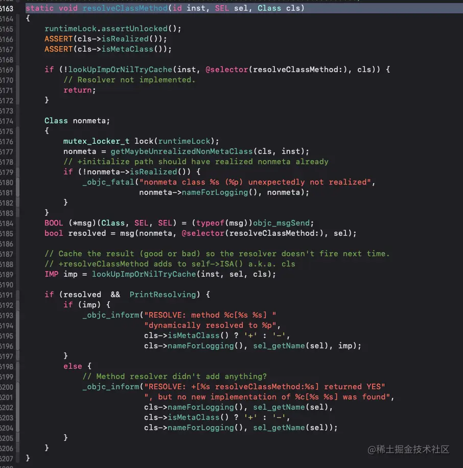The width and height of the screenshot is (463, 468).
Task: Click the 'returned YES' string literal line
Action: tap(265, 387)
